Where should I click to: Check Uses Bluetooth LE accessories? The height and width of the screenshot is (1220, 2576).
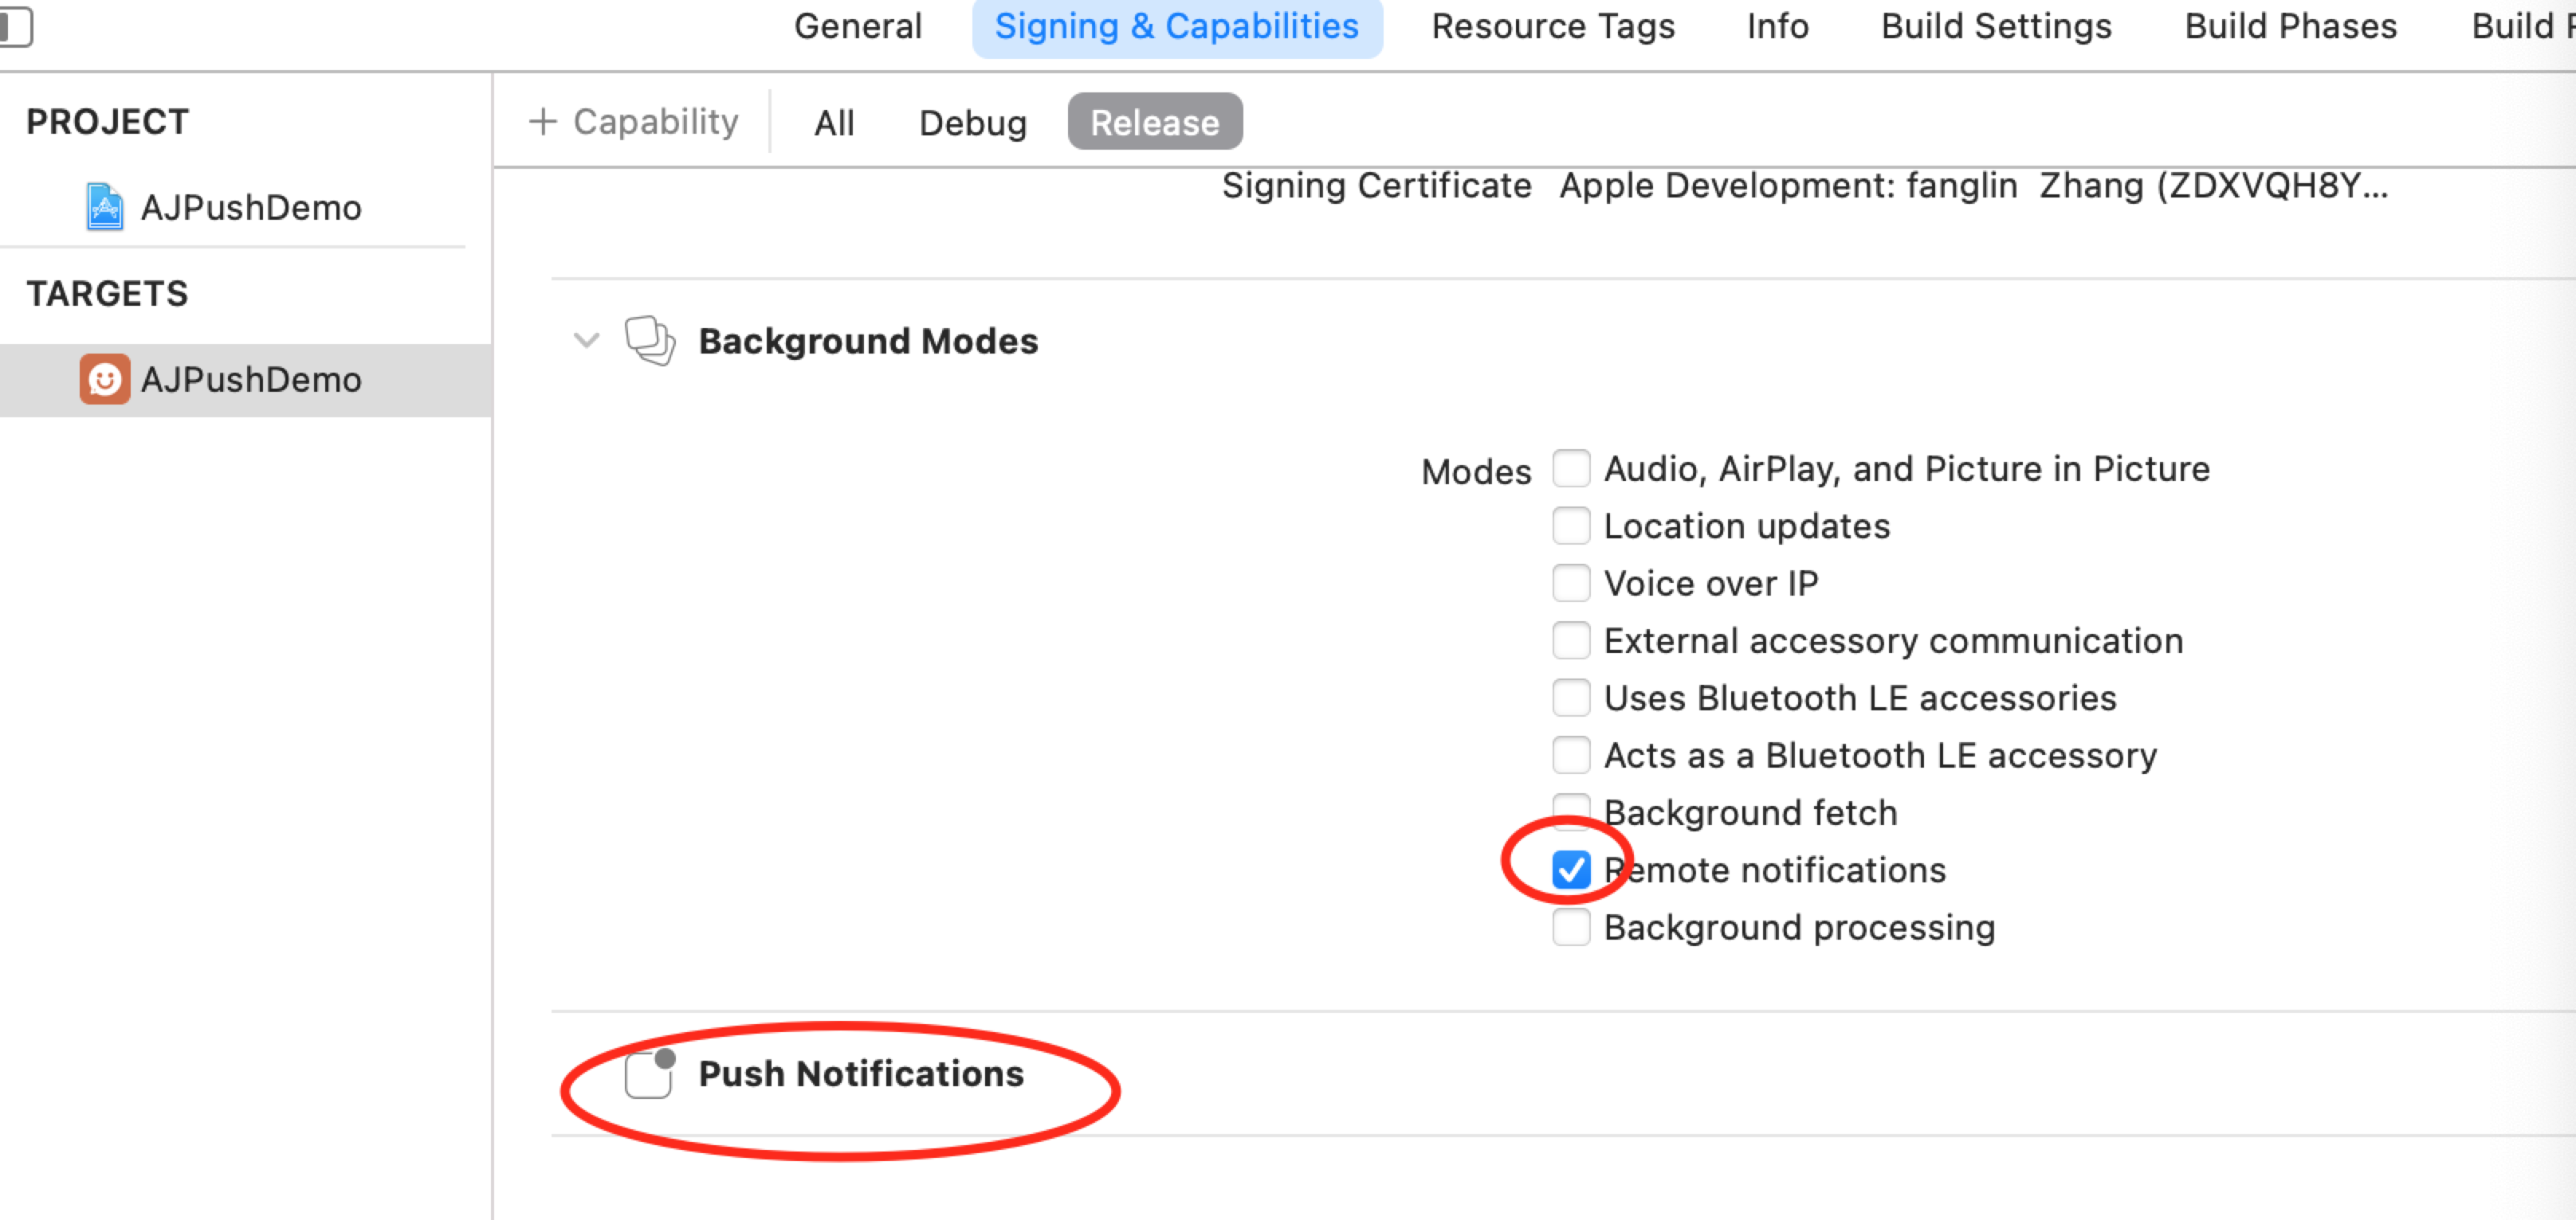coord(1571,698)
